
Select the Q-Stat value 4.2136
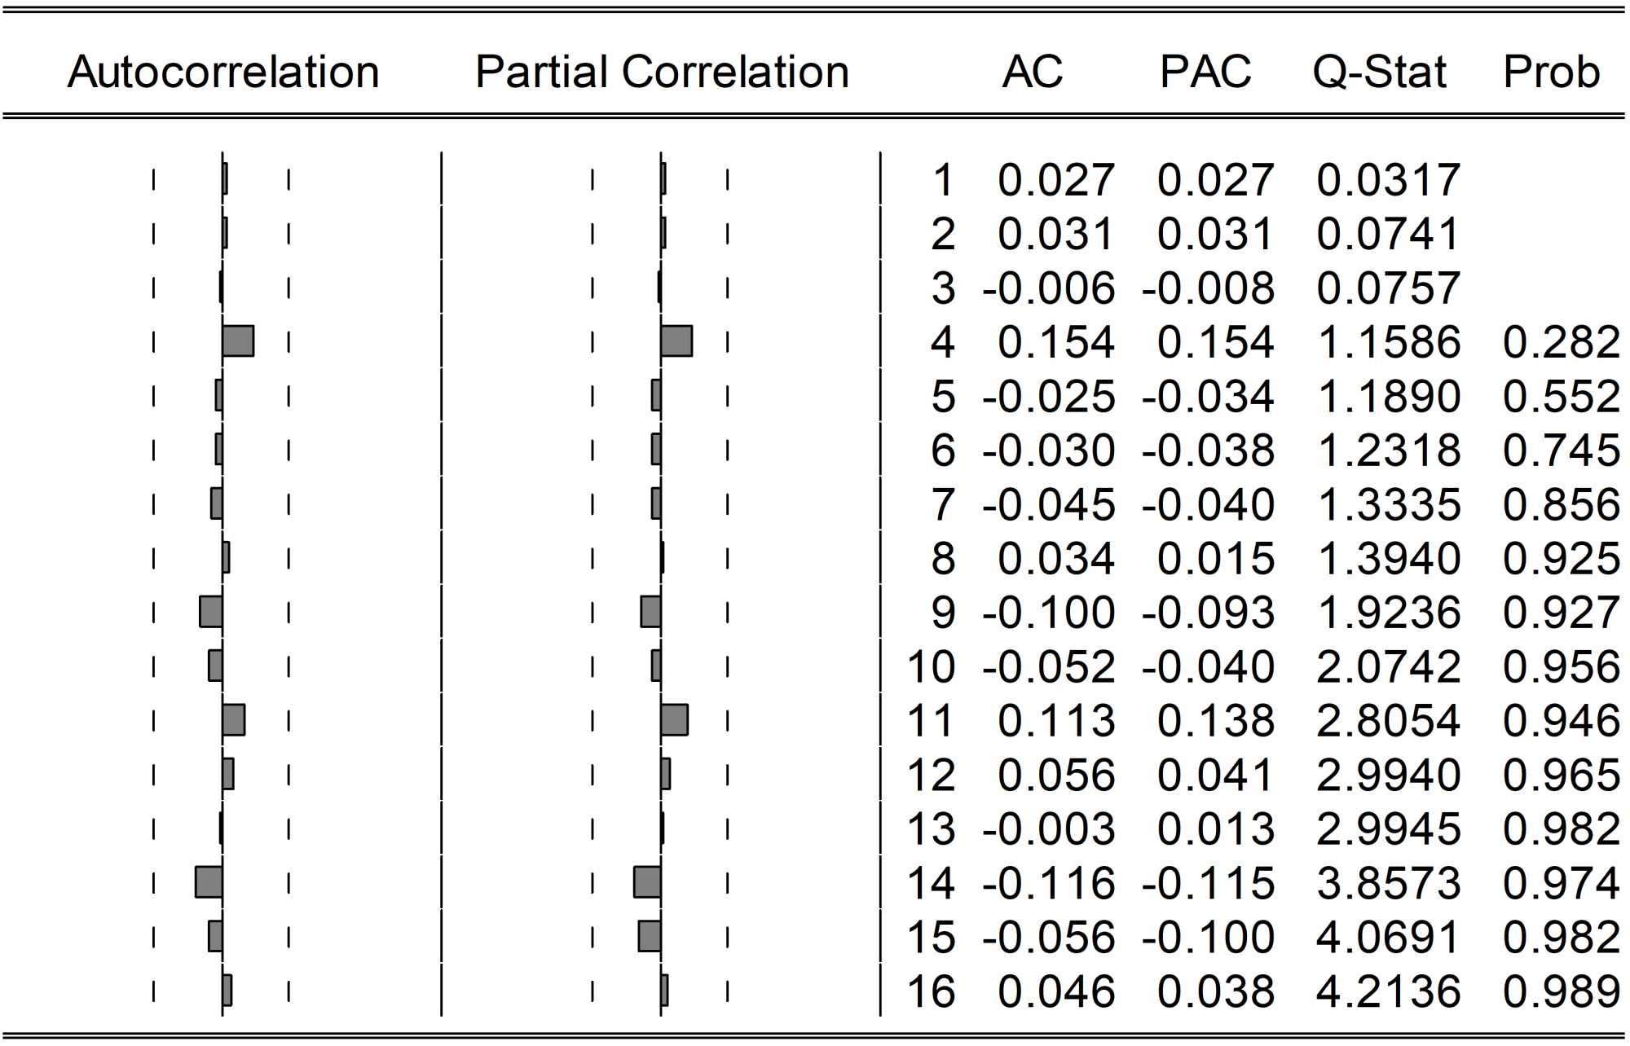(x=1388, y=991)
